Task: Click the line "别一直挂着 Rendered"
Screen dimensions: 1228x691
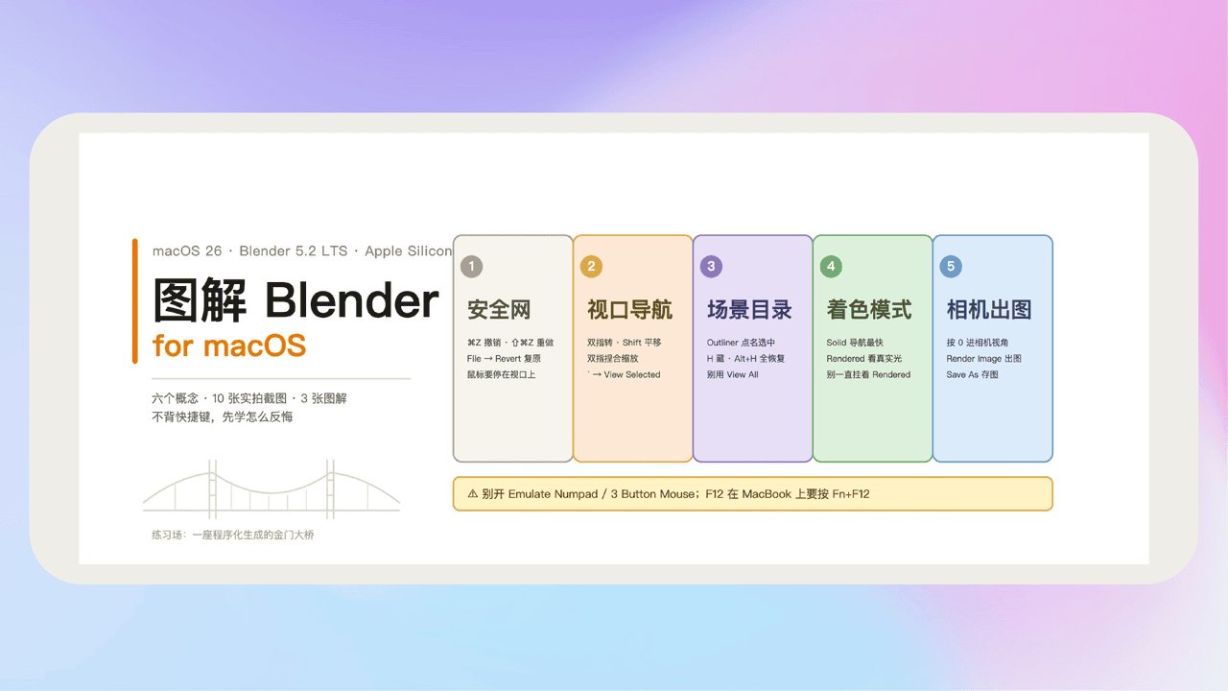Action: click(869, 375)
